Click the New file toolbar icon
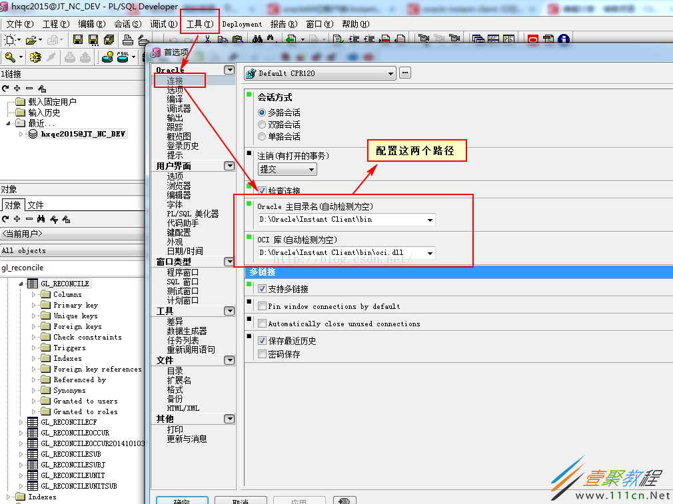Screen dimensions: 673x504 [x=10, y=40]
